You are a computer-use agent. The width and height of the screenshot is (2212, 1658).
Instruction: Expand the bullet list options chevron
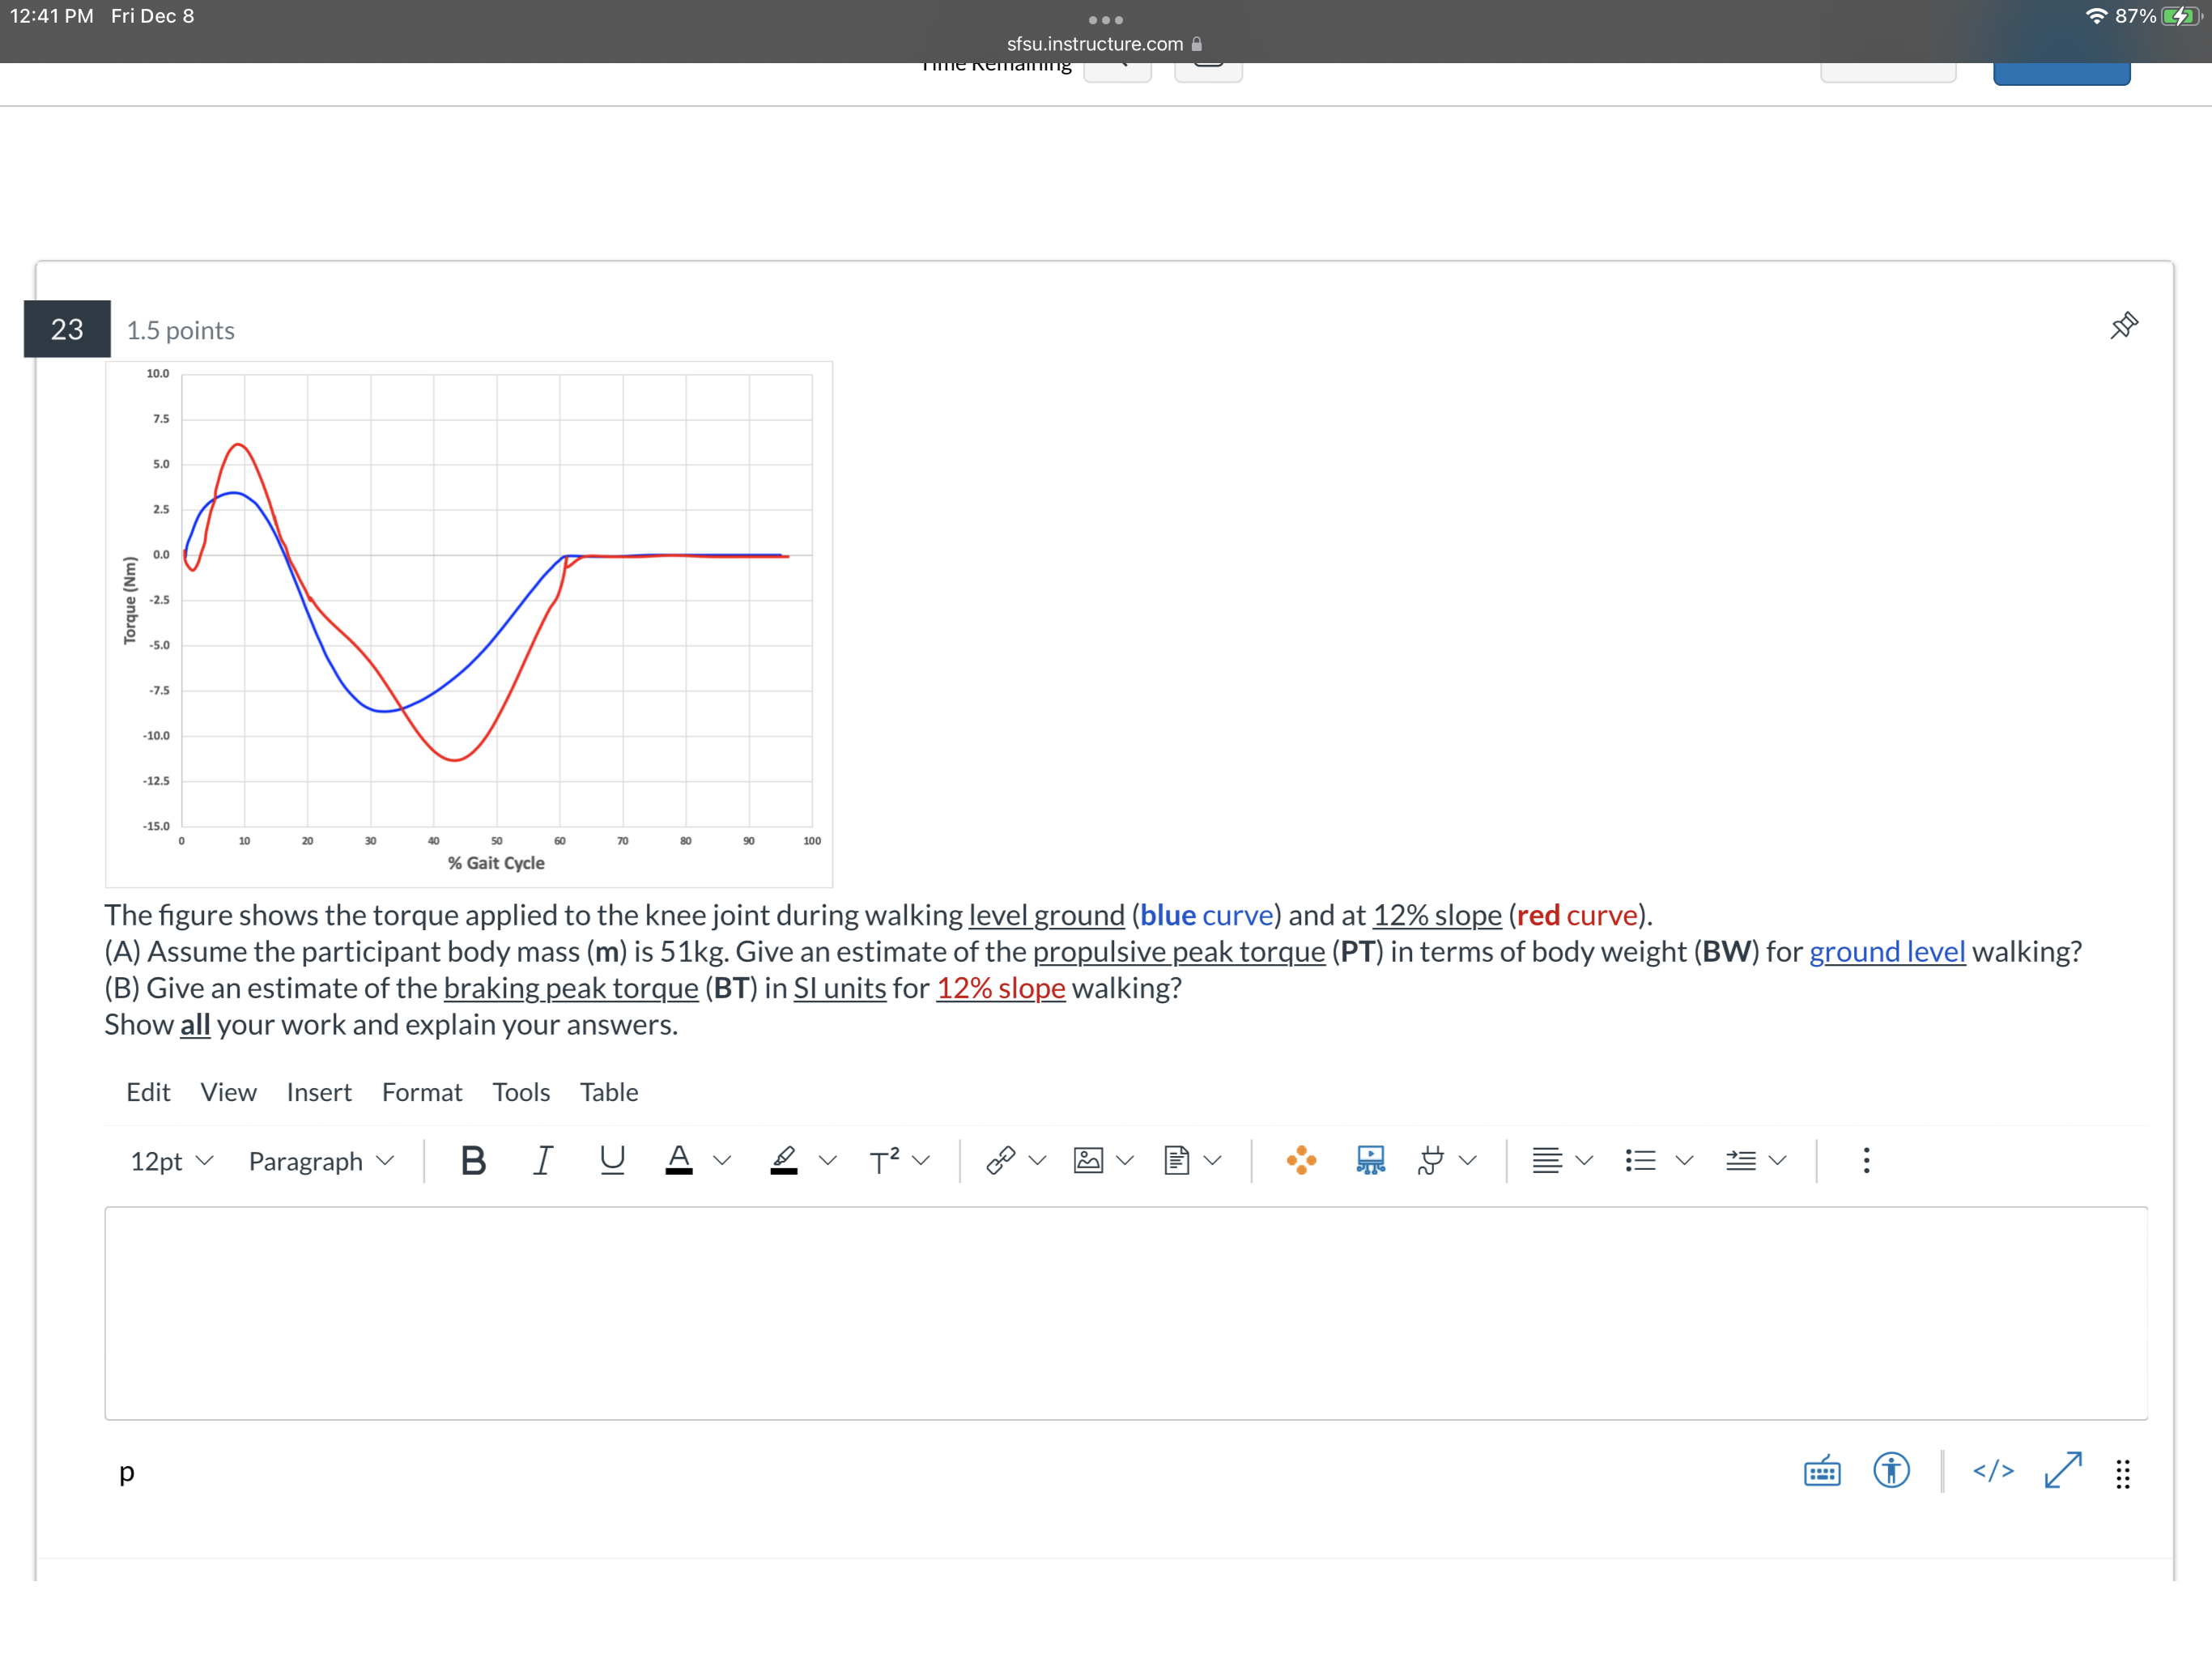tap(1683, 1160)
